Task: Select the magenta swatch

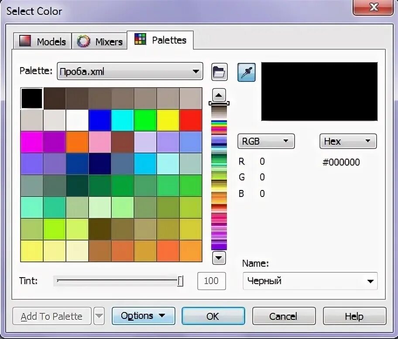Action: click(x=32, y=142)
